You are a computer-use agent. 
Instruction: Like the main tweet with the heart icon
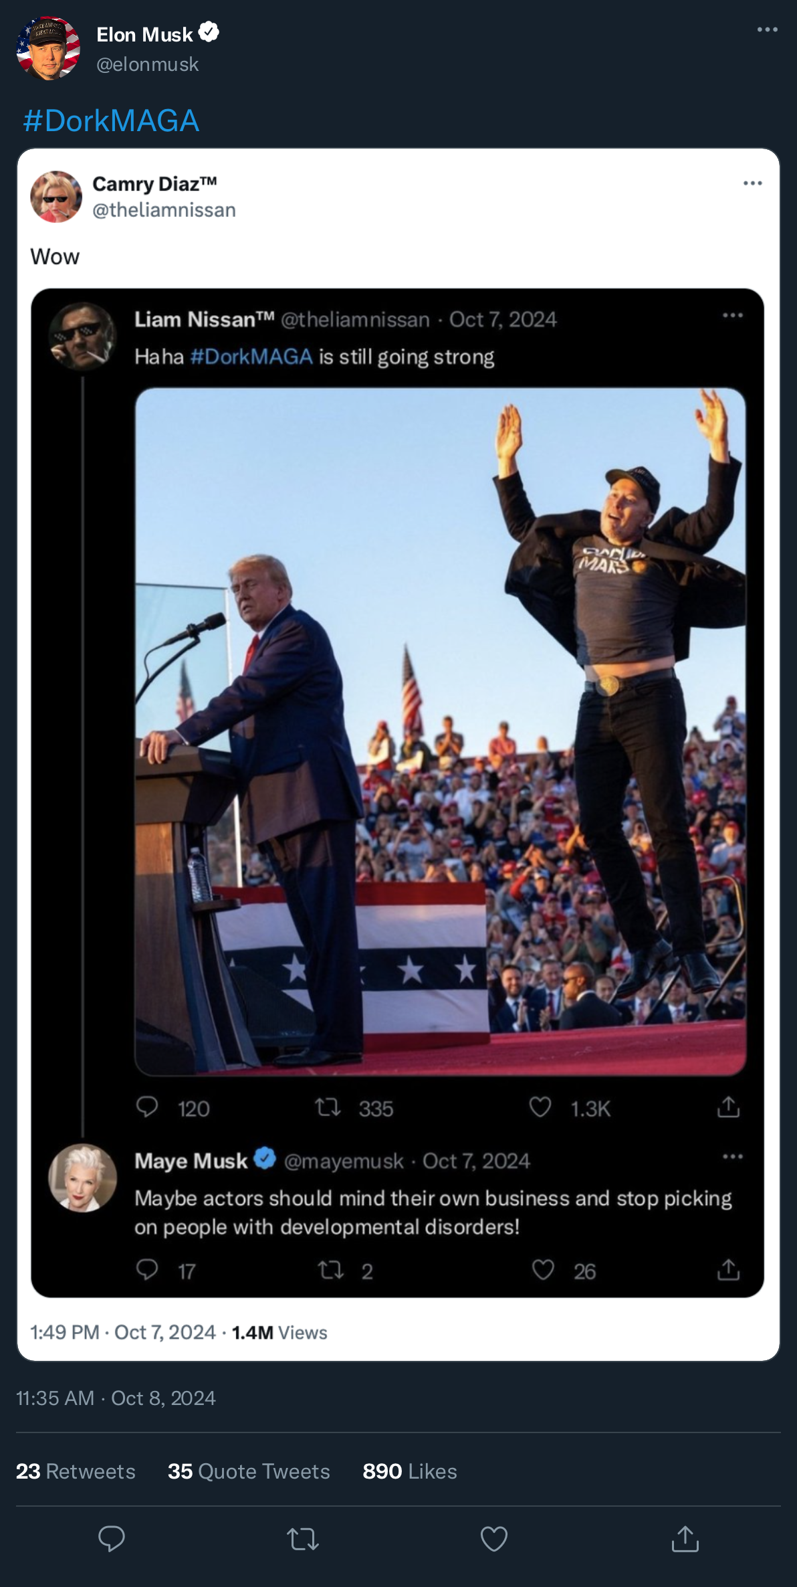[494, 1539]
